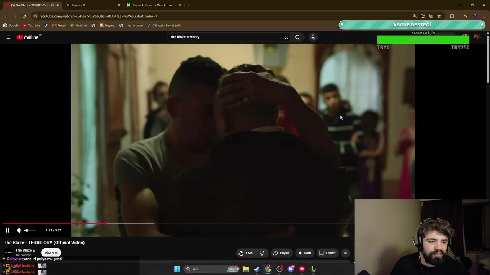
Task: Go back to the previous page
Action: click(x=6, y=16)
